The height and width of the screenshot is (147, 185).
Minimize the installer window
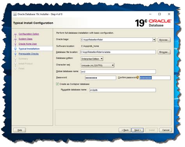point(150,14)
